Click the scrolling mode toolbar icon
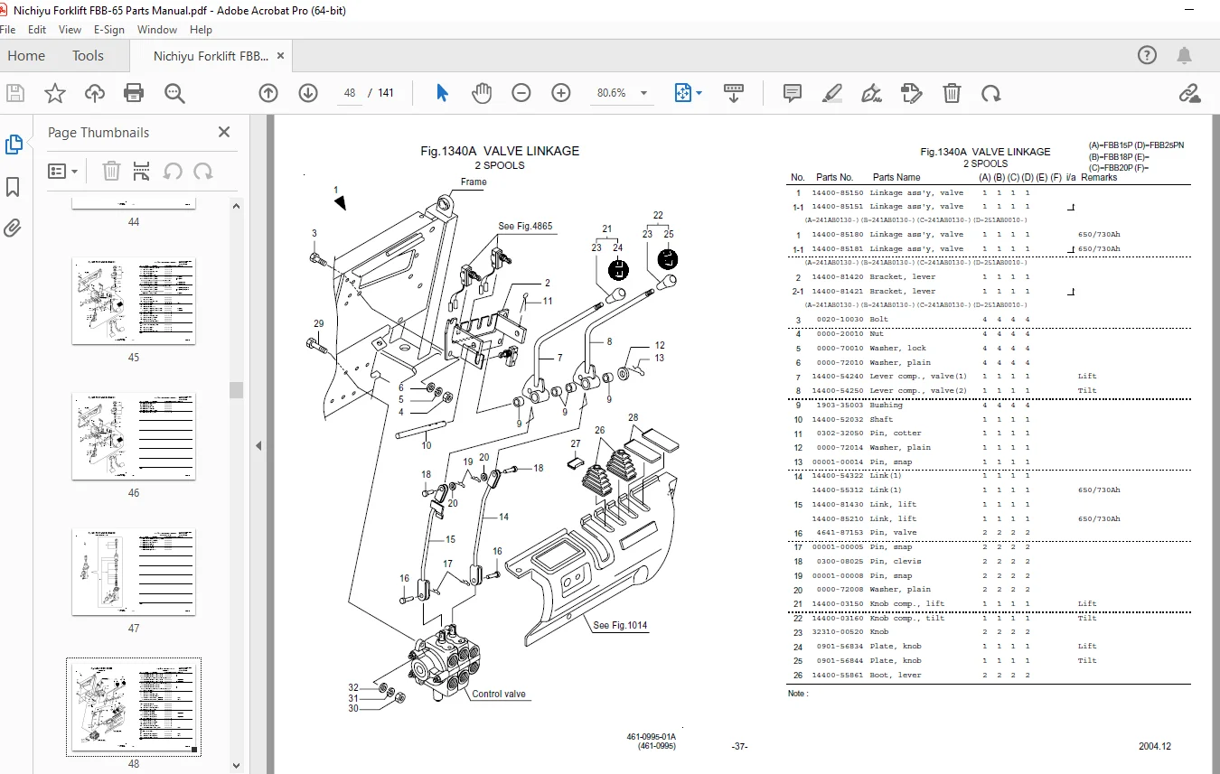Image resolution: width=1220 pixels, height=774 pixels. [x=734, y=93]
